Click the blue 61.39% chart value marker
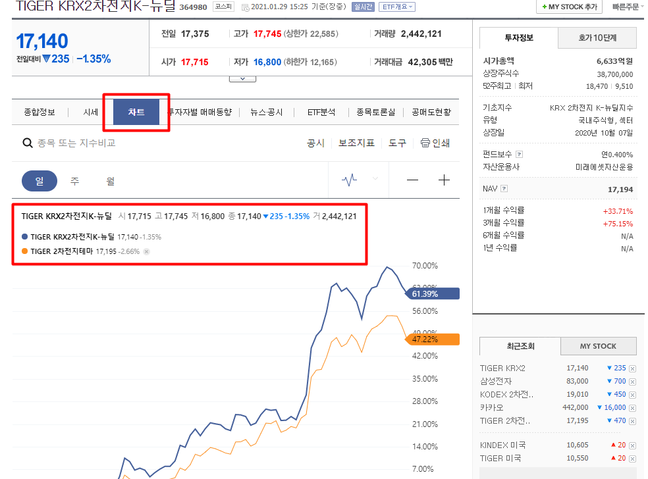648x479 pixels. point(433,293)
